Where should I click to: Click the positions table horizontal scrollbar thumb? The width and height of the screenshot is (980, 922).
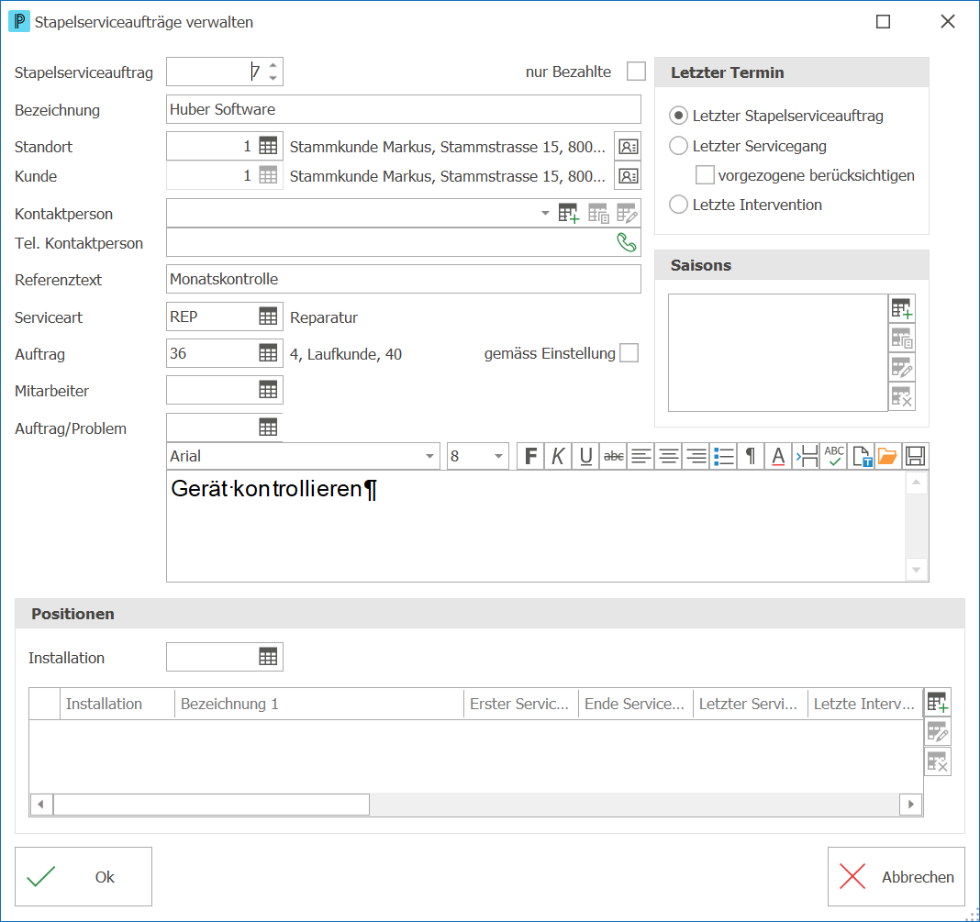pos(211,805)
